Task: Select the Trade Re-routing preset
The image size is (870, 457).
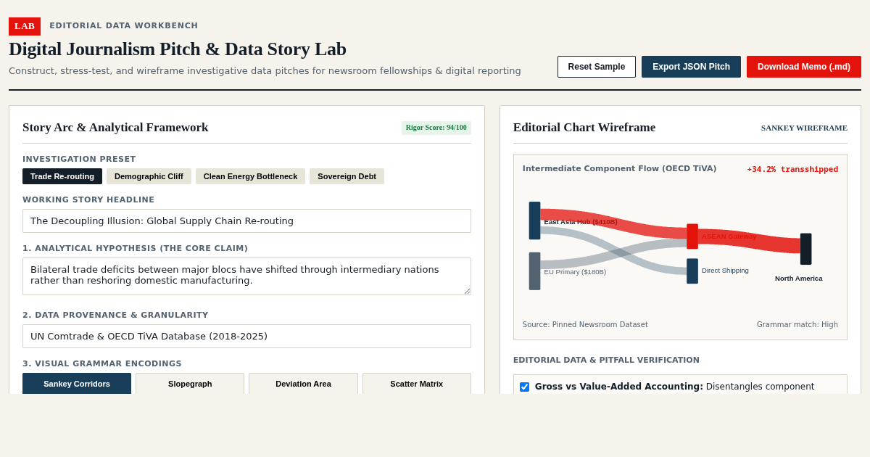Action: (x=62, y=176)
